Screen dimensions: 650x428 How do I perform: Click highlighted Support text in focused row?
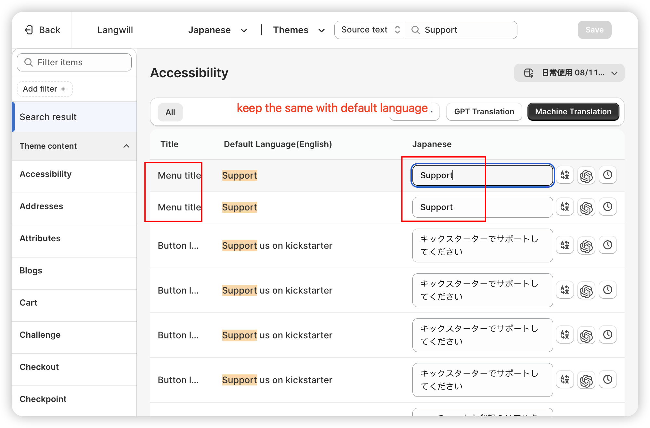click(240, 175)
